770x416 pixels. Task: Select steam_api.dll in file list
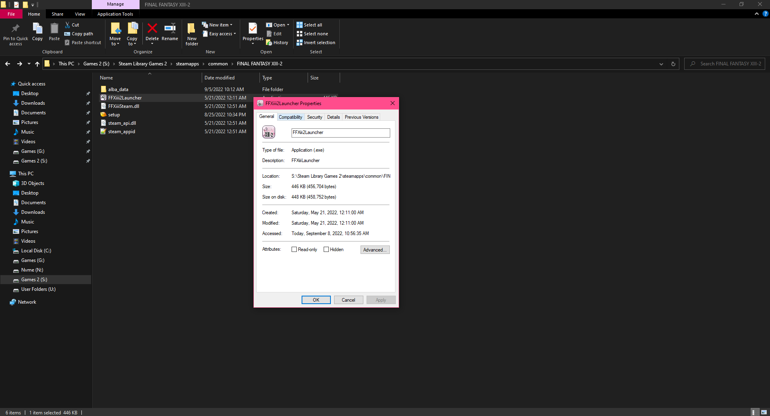click(122, 123)
